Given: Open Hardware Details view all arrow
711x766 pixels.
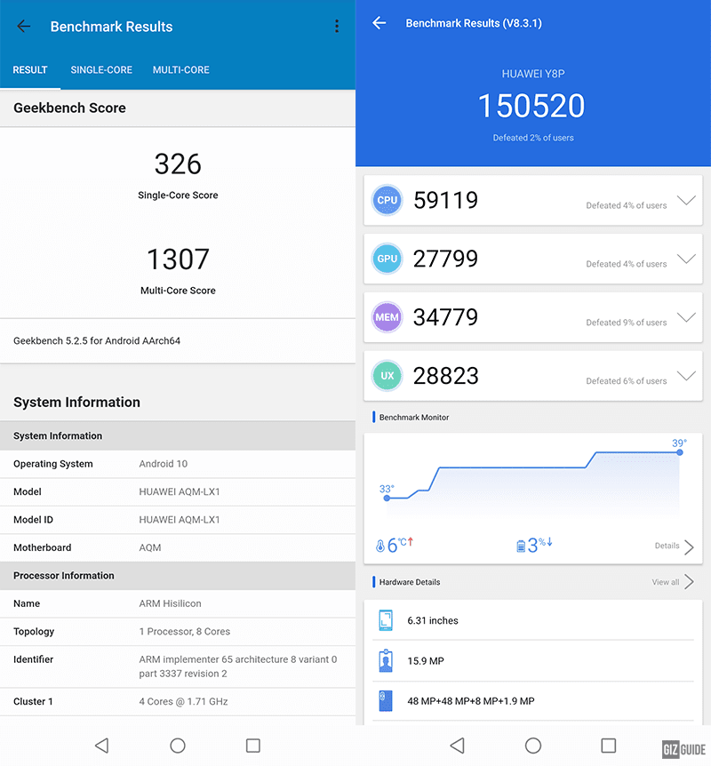Looking at the screenshot, I should point(689,582).
